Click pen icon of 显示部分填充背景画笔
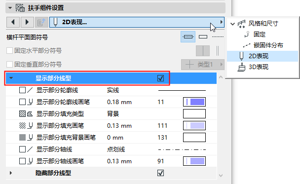The image size is (300, 184). click(x=30, y=137)
